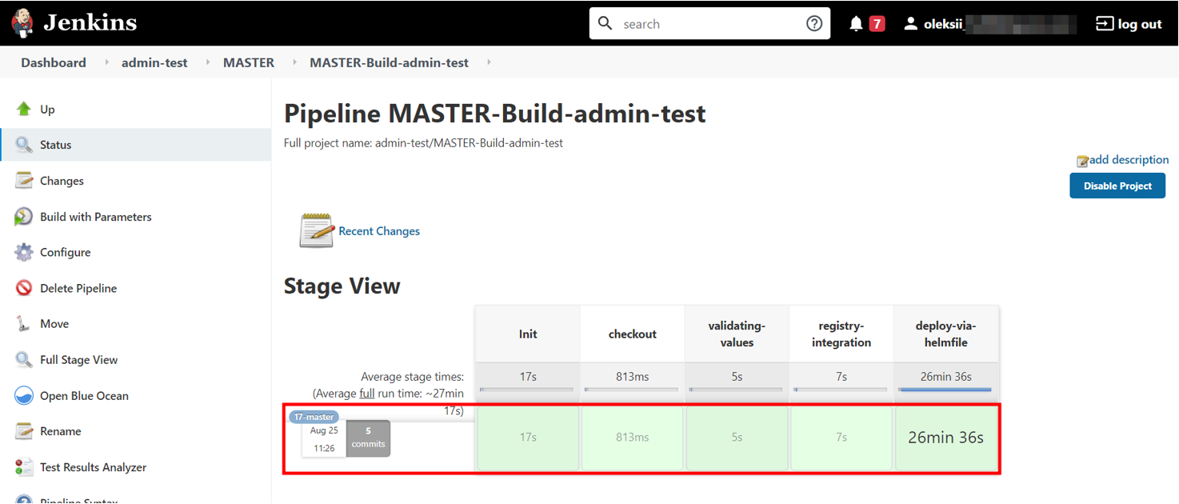Click into the search input field
The width and height of the screenshot is (1179, 504).
tap(710, 23)
